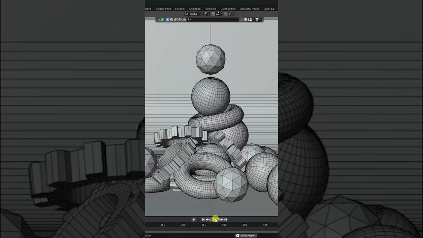This screenshot has width=423, height=238.
Task: Select the highlighted blue square icon
Action: (x=168, y=20)
